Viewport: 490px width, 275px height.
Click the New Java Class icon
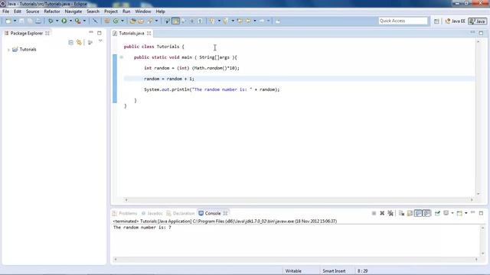[116, 21]
